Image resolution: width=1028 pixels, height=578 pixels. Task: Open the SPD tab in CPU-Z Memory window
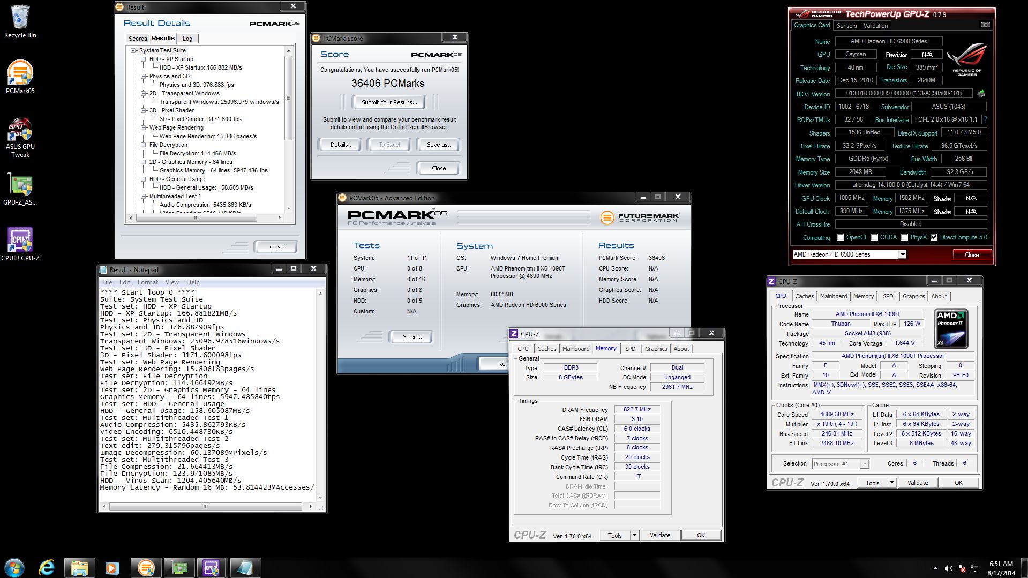point(631,349)
